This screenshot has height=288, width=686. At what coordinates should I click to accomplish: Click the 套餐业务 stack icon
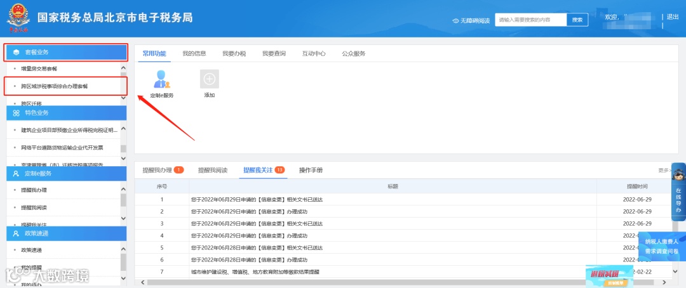tap(16, 52)
